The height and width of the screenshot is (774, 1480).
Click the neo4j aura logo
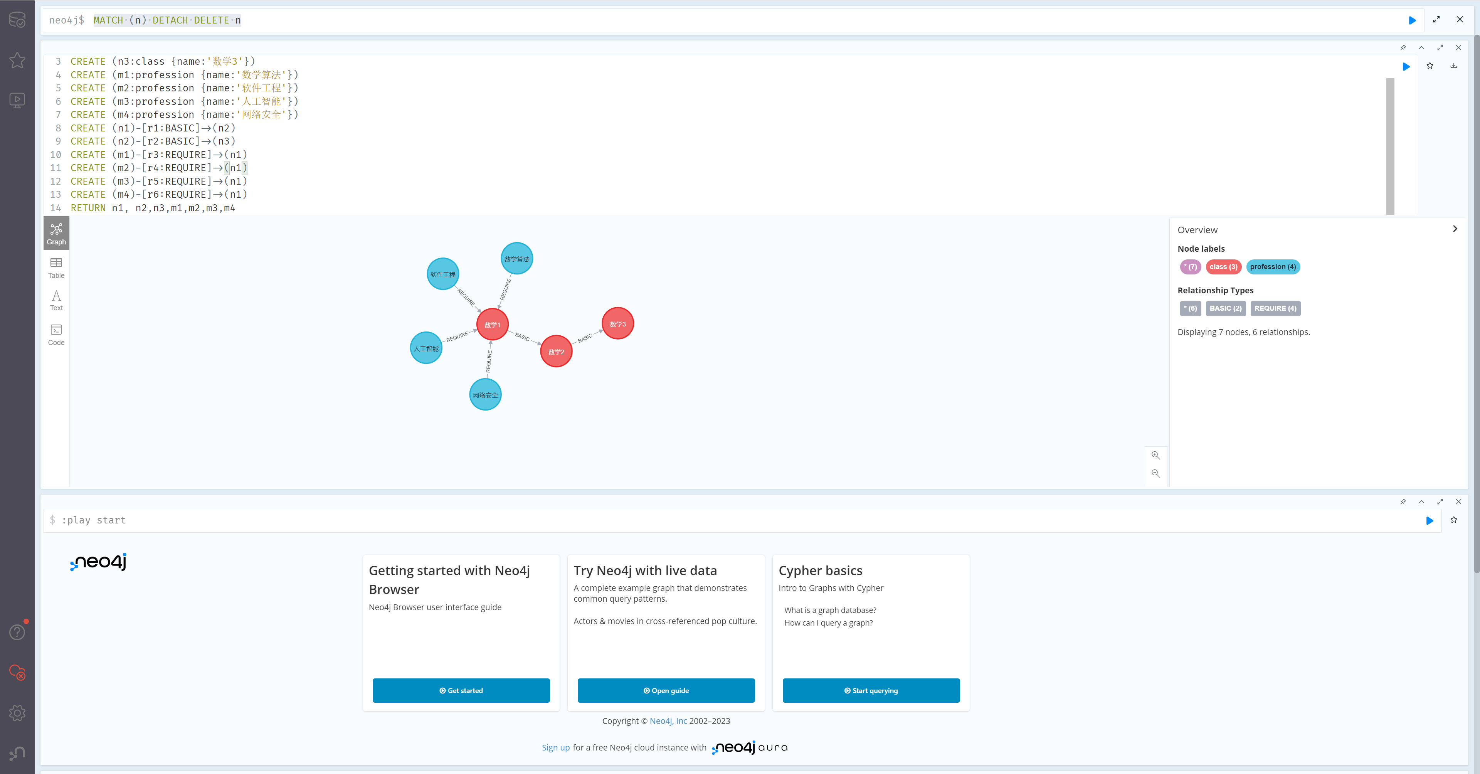tap(750, 747)
